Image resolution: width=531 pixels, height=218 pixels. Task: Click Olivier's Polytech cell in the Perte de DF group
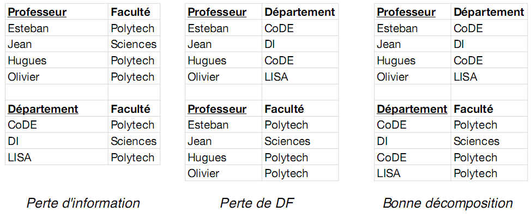click(x=300, y=173)
